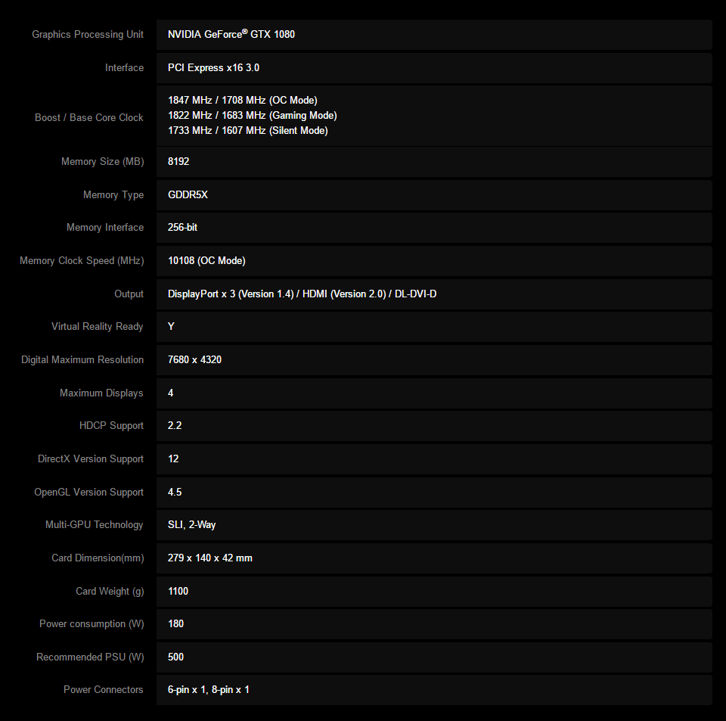Select the Recommended PSU 500 value
The width and height of the screenshot is (726, 721).
coord(175,657)
